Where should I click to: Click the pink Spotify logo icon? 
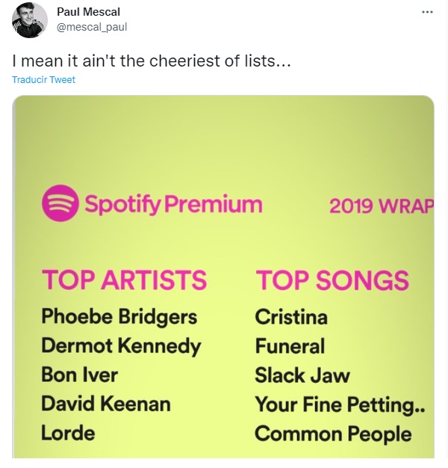click(60, 204)
